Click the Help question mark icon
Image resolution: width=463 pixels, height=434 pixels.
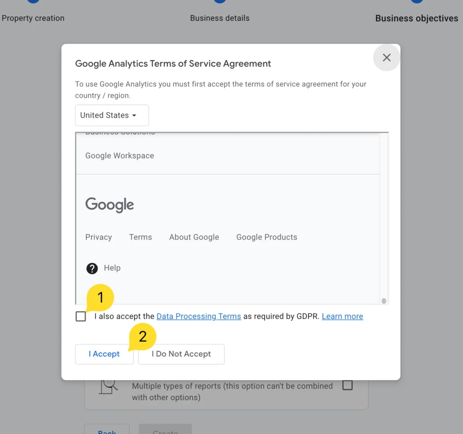click(92, 268)
